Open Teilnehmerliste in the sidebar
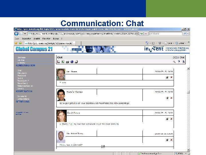The width and height of the screenshot is (206, 155). pyautogui.click(x=25, y=86)
